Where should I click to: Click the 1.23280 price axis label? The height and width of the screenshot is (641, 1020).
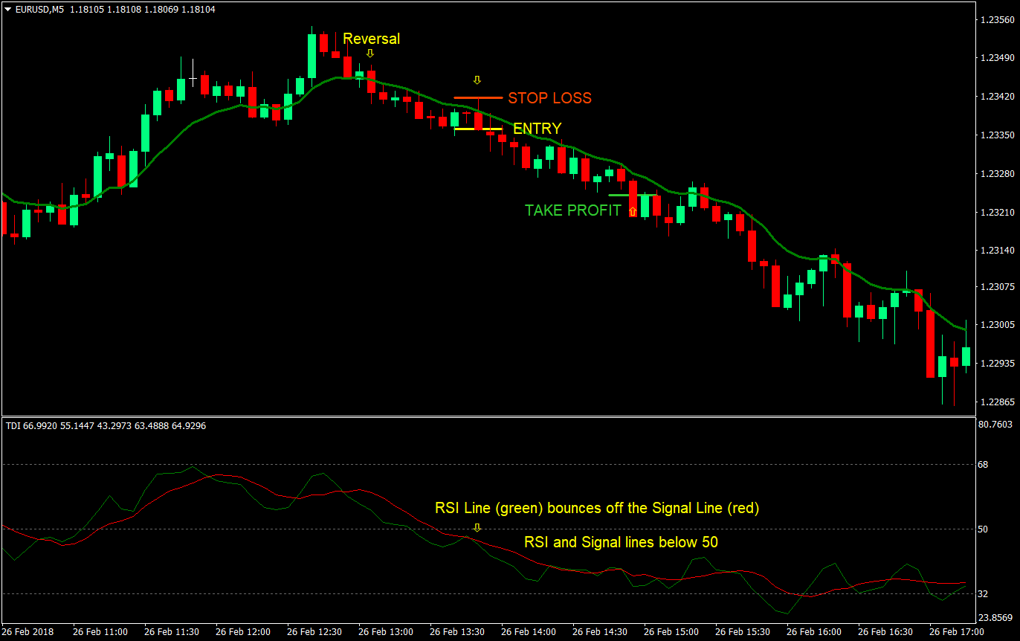click(998, 174)
